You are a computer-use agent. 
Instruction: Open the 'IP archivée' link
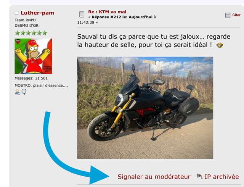tap(222, 177)
